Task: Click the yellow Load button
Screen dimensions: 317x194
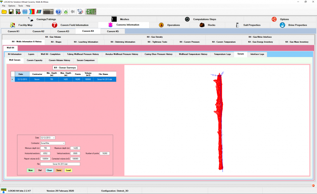Action: tap(68, 170)
